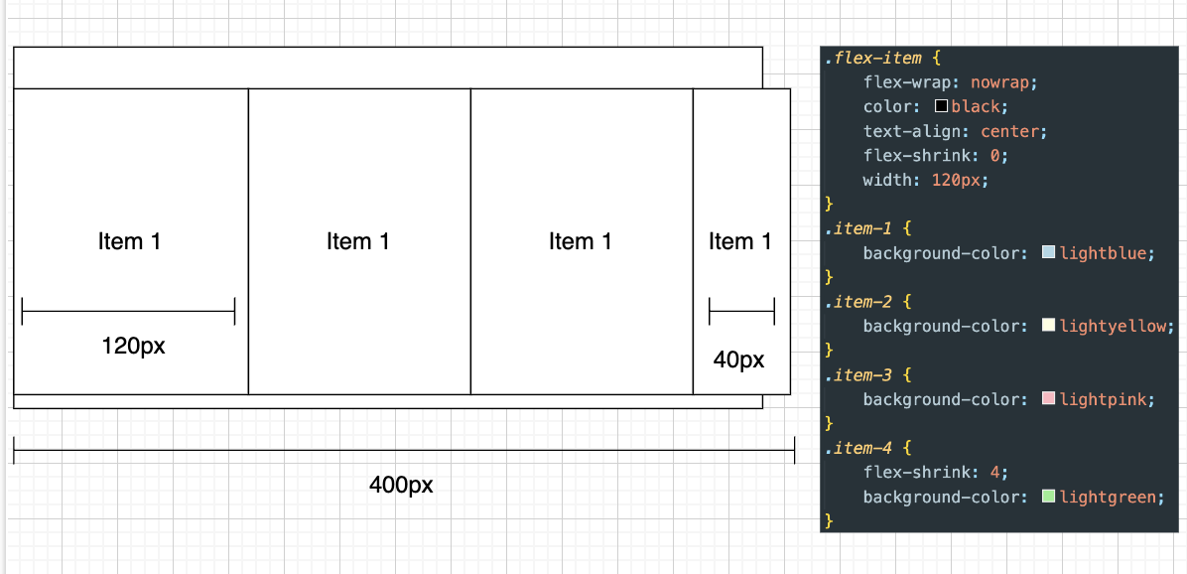This screenshot has width=1187, height=574.
Task: Select the .item-4 selector
Action: point(858,448)
